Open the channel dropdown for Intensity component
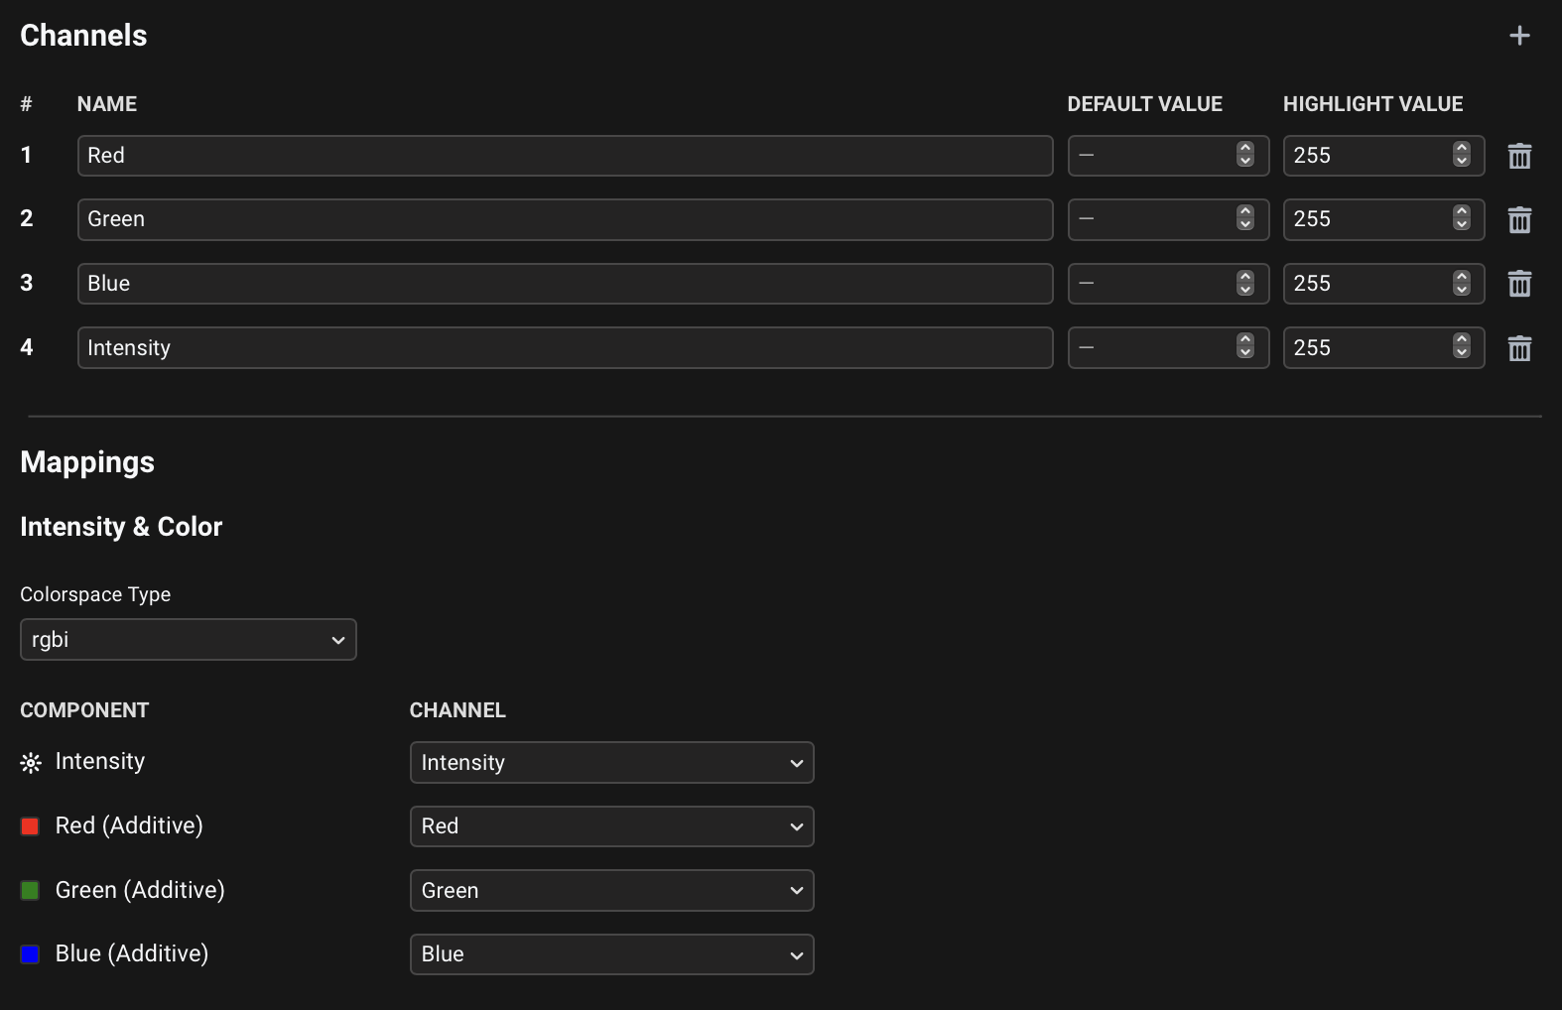 (611, 762)
